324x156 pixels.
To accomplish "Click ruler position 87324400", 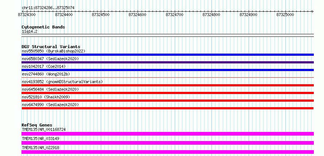I will [x=64, y=15].
